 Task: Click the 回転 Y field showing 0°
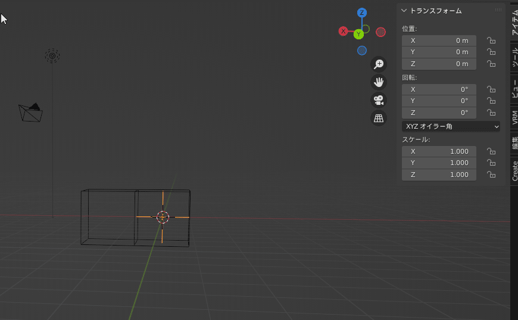click(x=439, y=101)
